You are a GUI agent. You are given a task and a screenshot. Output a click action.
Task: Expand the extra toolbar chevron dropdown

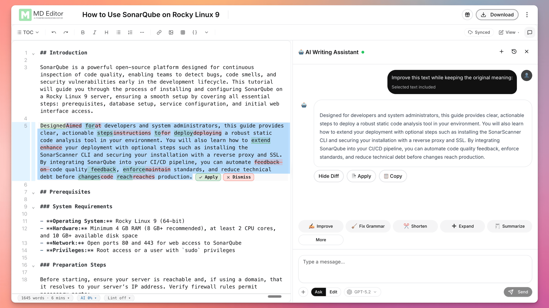[x=206, y=33]
